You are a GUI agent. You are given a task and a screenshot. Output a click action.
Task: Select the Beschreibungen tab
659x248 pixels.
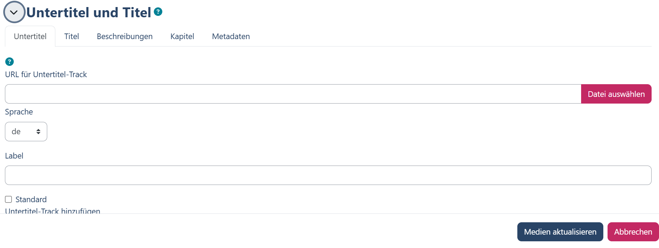(x=124, y=36)
